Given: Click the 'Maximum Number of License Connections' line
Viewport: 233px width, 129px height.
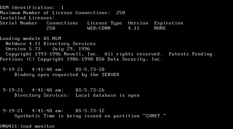Looking at the screenshot, I should pos(62,13).
